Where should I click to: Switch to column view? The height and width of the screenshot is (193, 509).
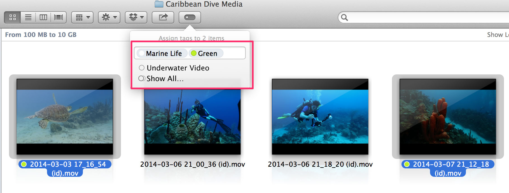(43, 17)
